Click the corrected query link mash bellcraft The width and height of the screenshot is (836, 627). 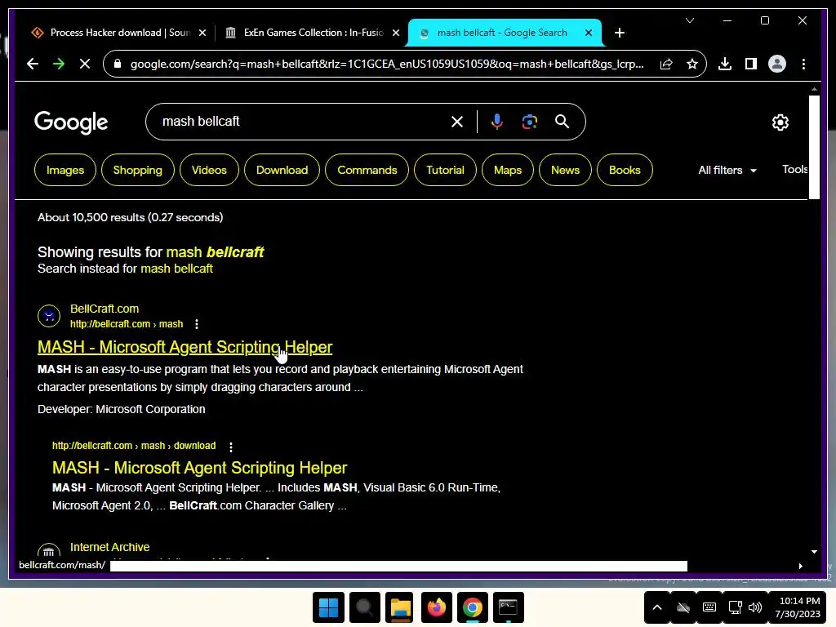215,252
